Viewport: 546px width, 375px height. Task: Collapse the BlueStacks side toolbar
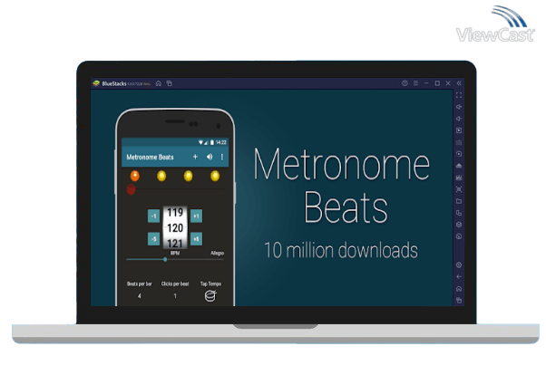point(459,83)
